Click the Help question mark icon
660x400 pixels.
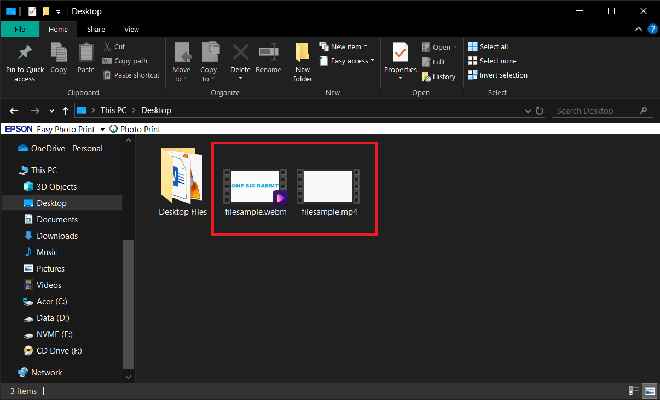pyautogui.click(x=652, y=30)
